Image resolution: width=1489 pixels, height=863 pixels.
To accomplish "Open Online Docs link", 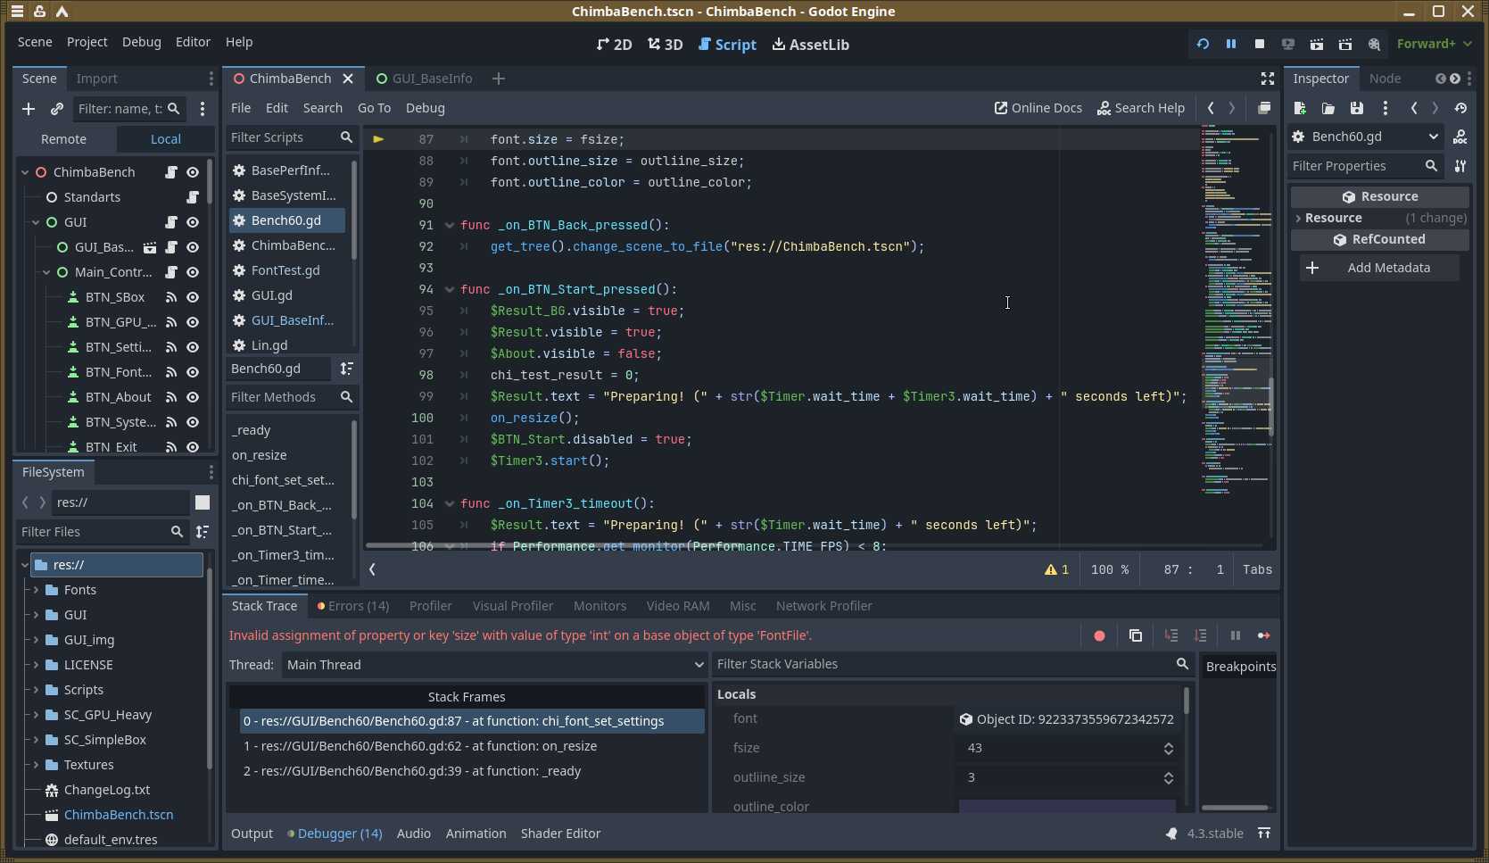I will [x=1038, y=108].
